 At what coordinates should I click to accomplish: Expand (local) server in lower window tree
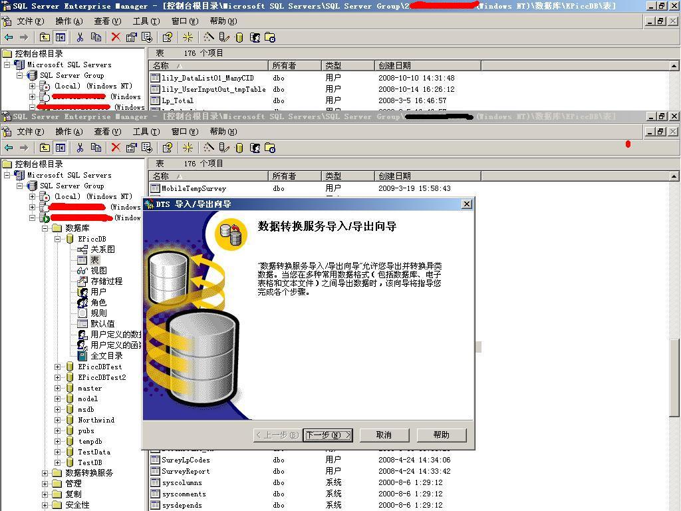tap(32, 196)
